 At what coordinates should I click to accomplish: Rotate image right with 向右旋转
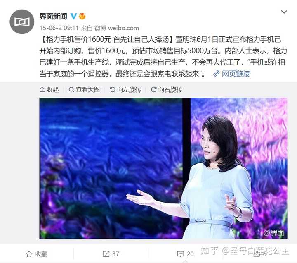coord(167,89)
